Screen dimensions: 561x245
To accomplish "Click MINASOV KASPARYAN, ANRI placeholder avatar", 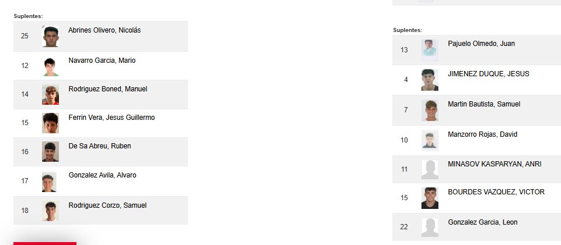I will pyautogui.click(x=430, y=169).
